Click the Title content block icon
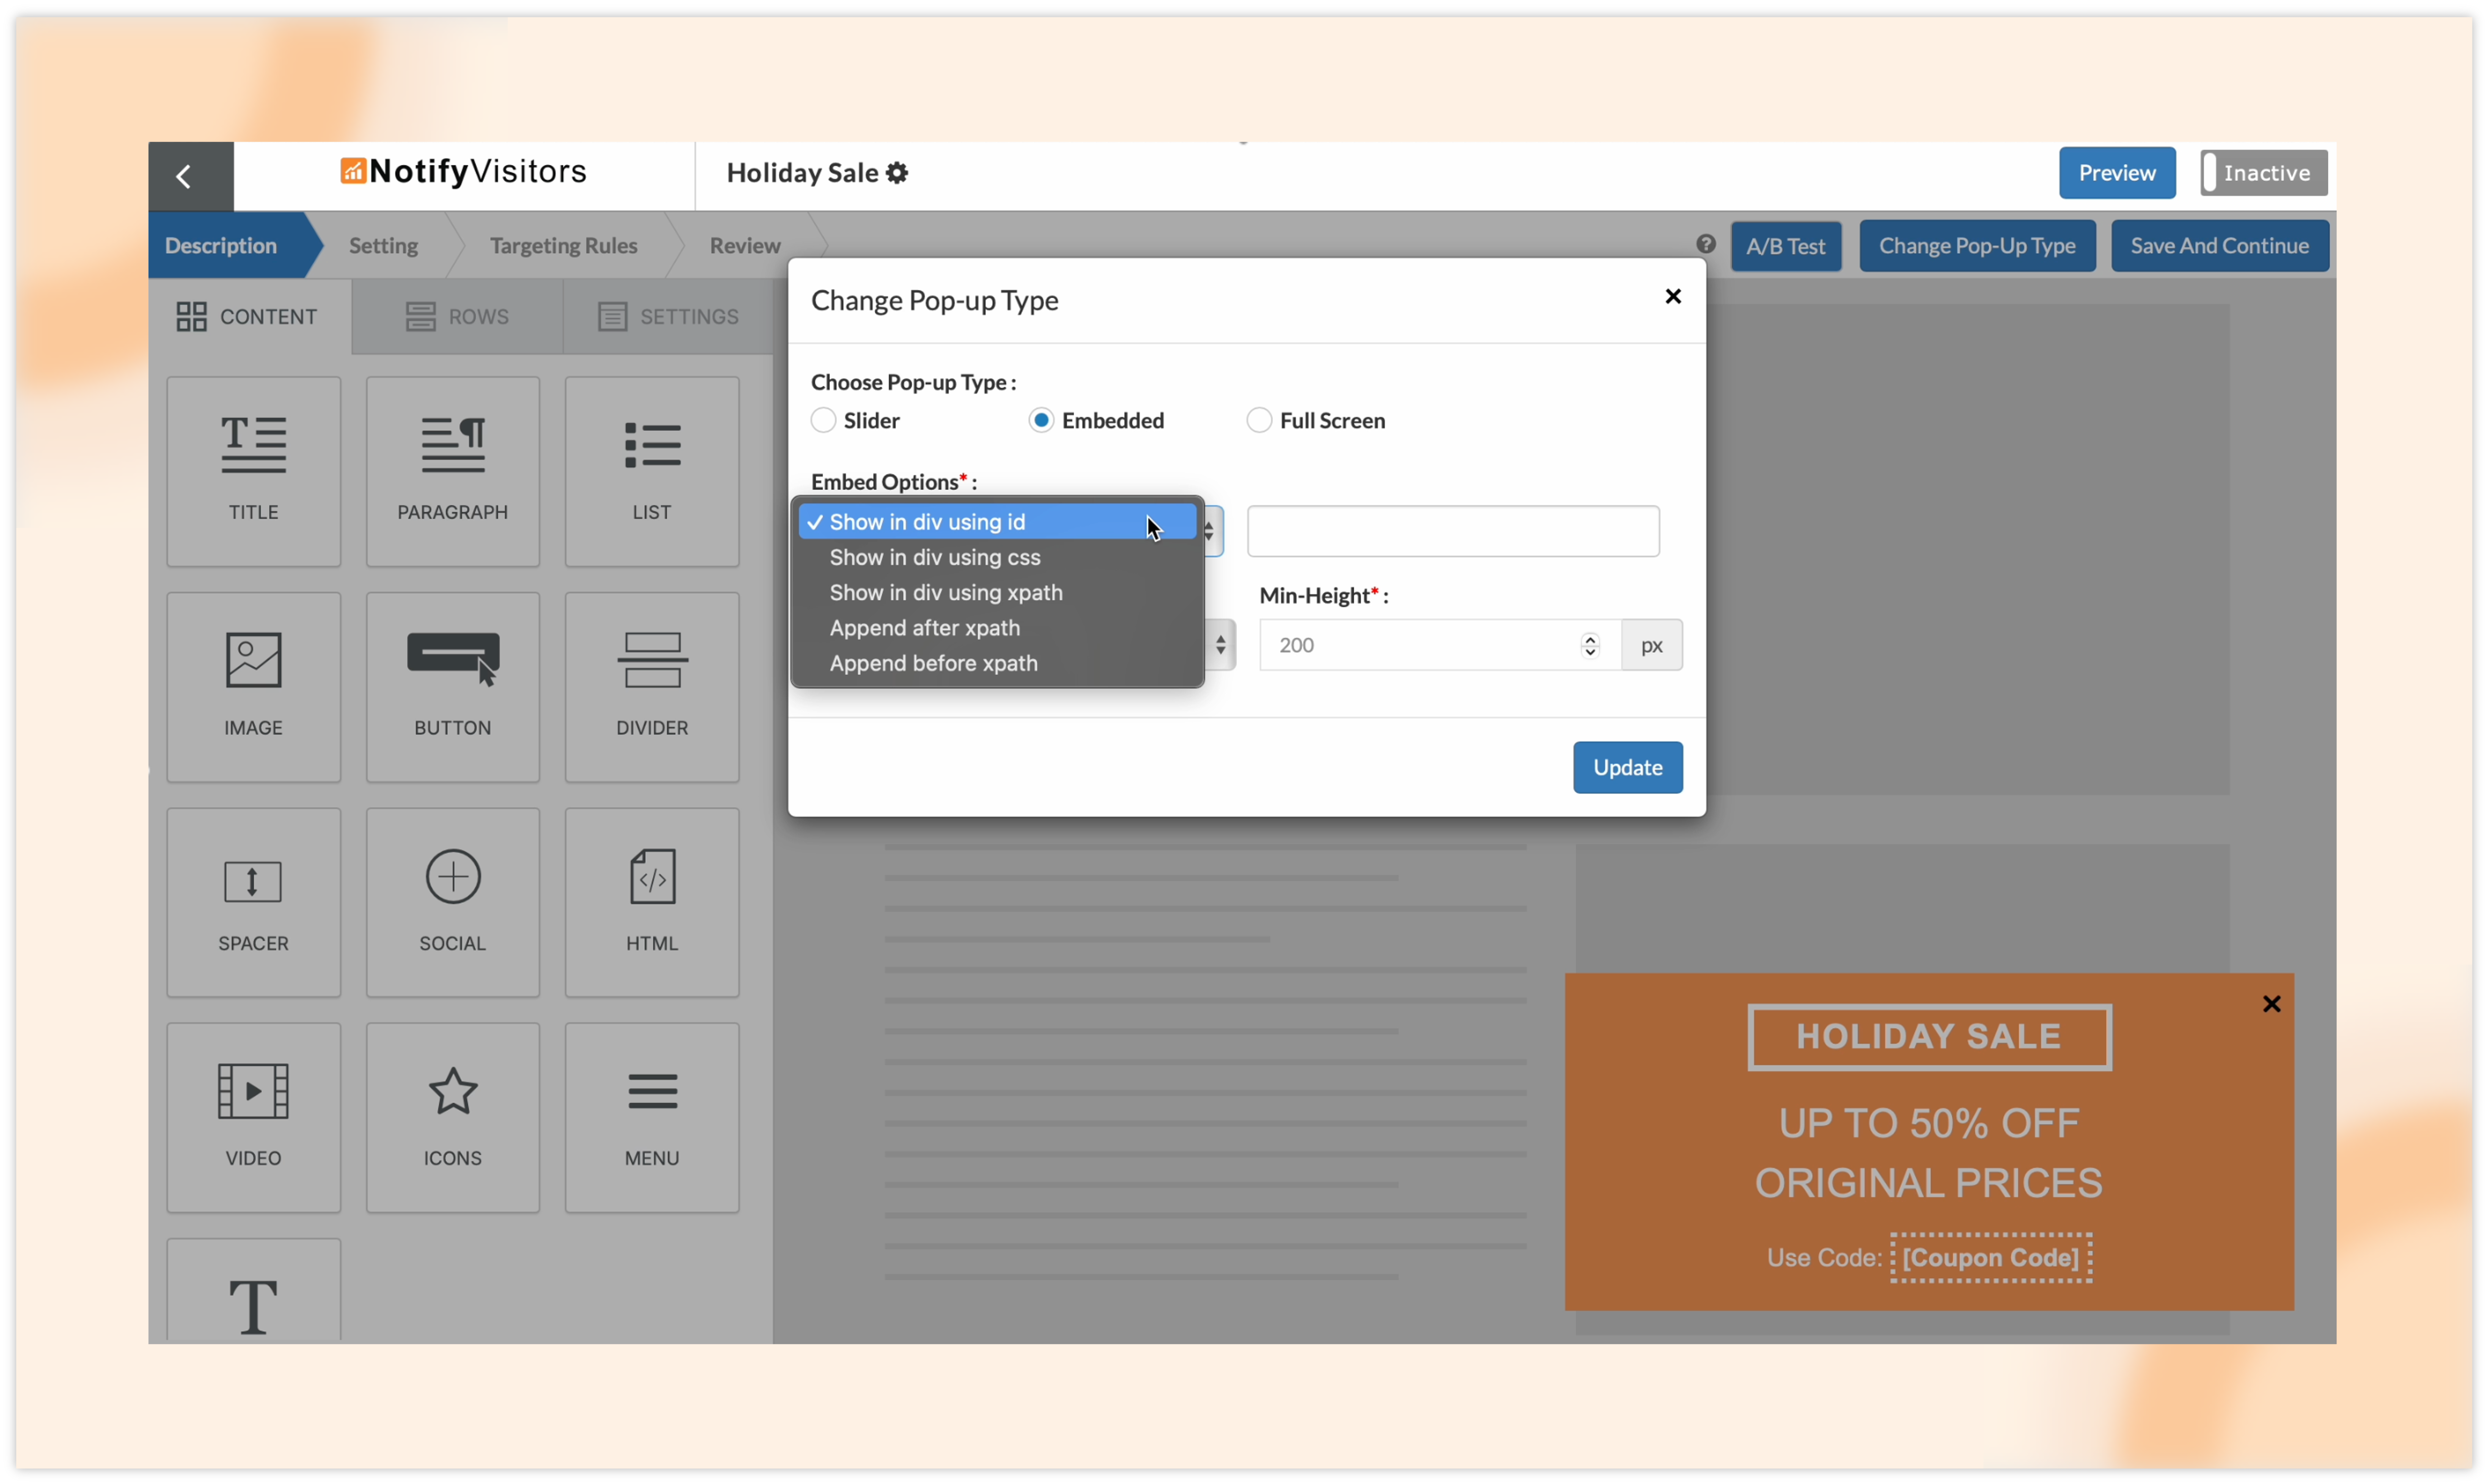 tap(253, 446)
